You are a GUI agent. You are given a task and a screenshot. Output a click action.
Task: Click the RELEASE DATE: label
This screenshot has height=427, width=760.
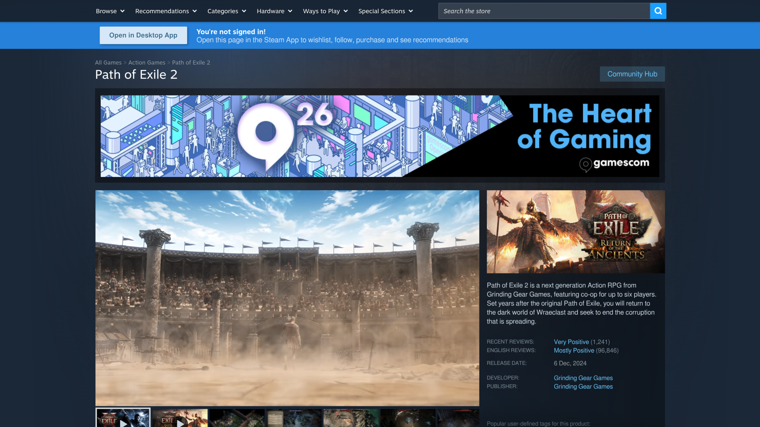507,363
